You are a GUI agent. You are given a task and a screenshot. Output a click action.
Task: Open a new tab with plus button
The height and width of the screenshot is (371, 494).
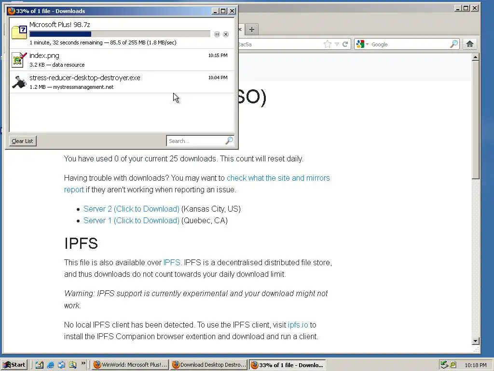251,29
